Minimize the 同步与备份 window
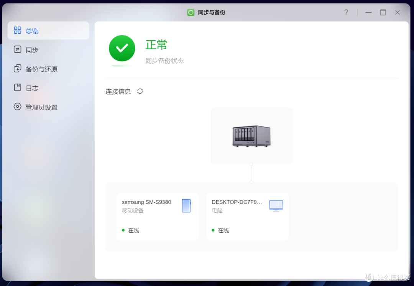 pyautogui.click(x=368, y=12)
